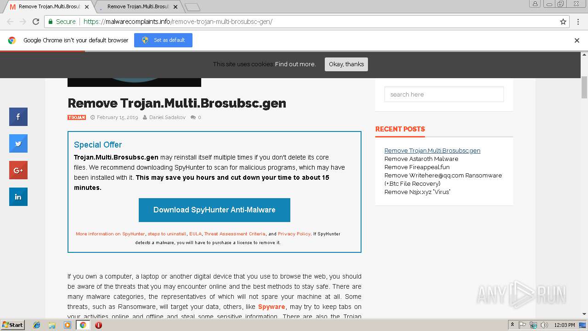
Task: Click the browser forward arrow
Action: coord(23,22)
